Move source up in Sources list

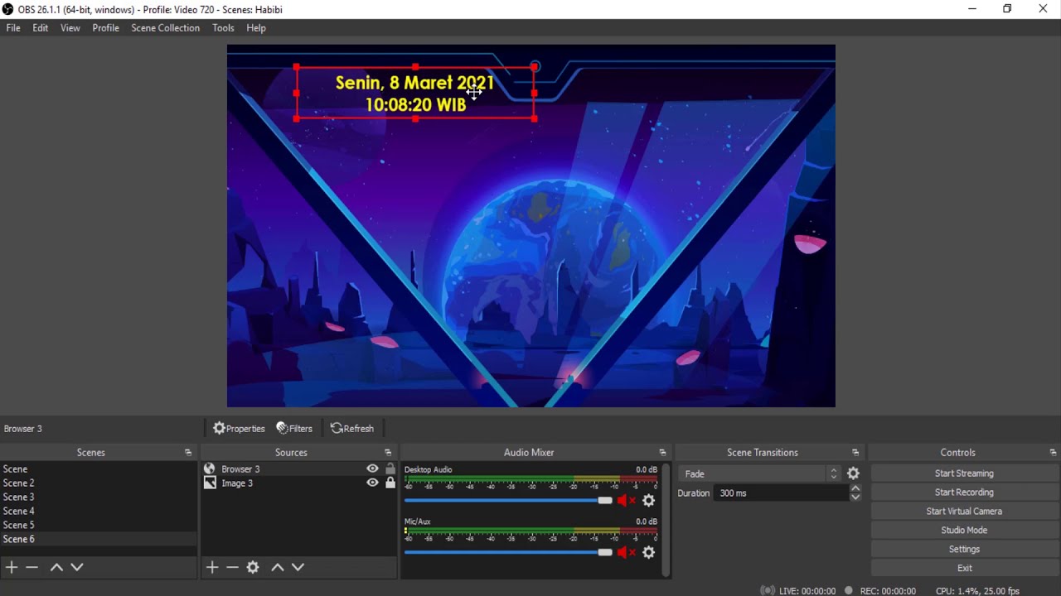point(278,567)
